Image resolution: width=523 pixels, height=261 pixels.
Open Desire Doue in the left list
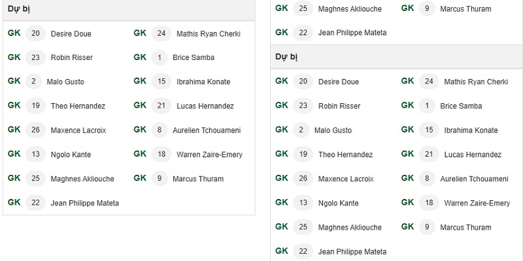[71, 34]
